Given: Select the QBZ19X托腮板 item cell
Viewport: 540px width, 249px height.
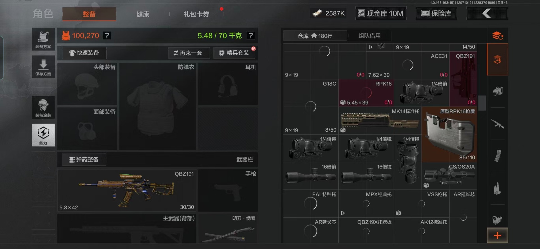Looking at the screenshot, I should [x=366, y=230].
